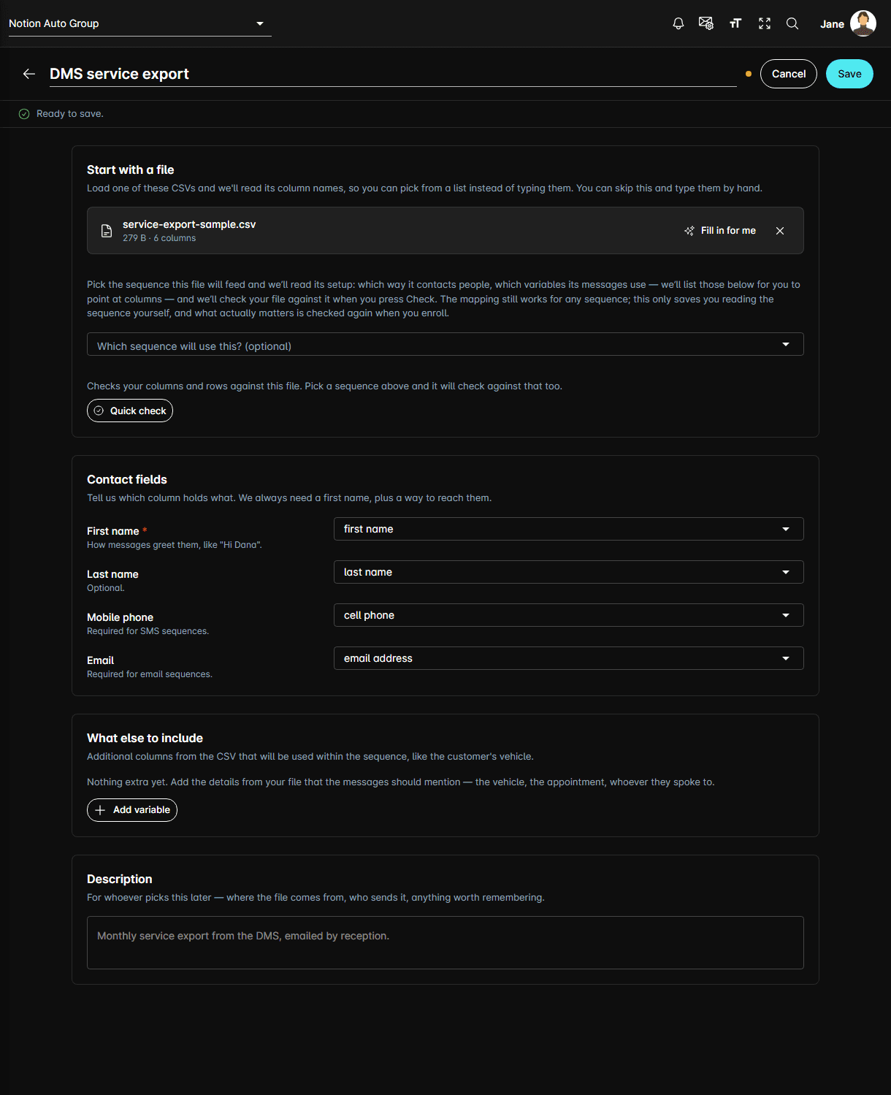Edit the DMS service export title field
The height and width of the screenshot is (1095, 891).
coord(393,74)
